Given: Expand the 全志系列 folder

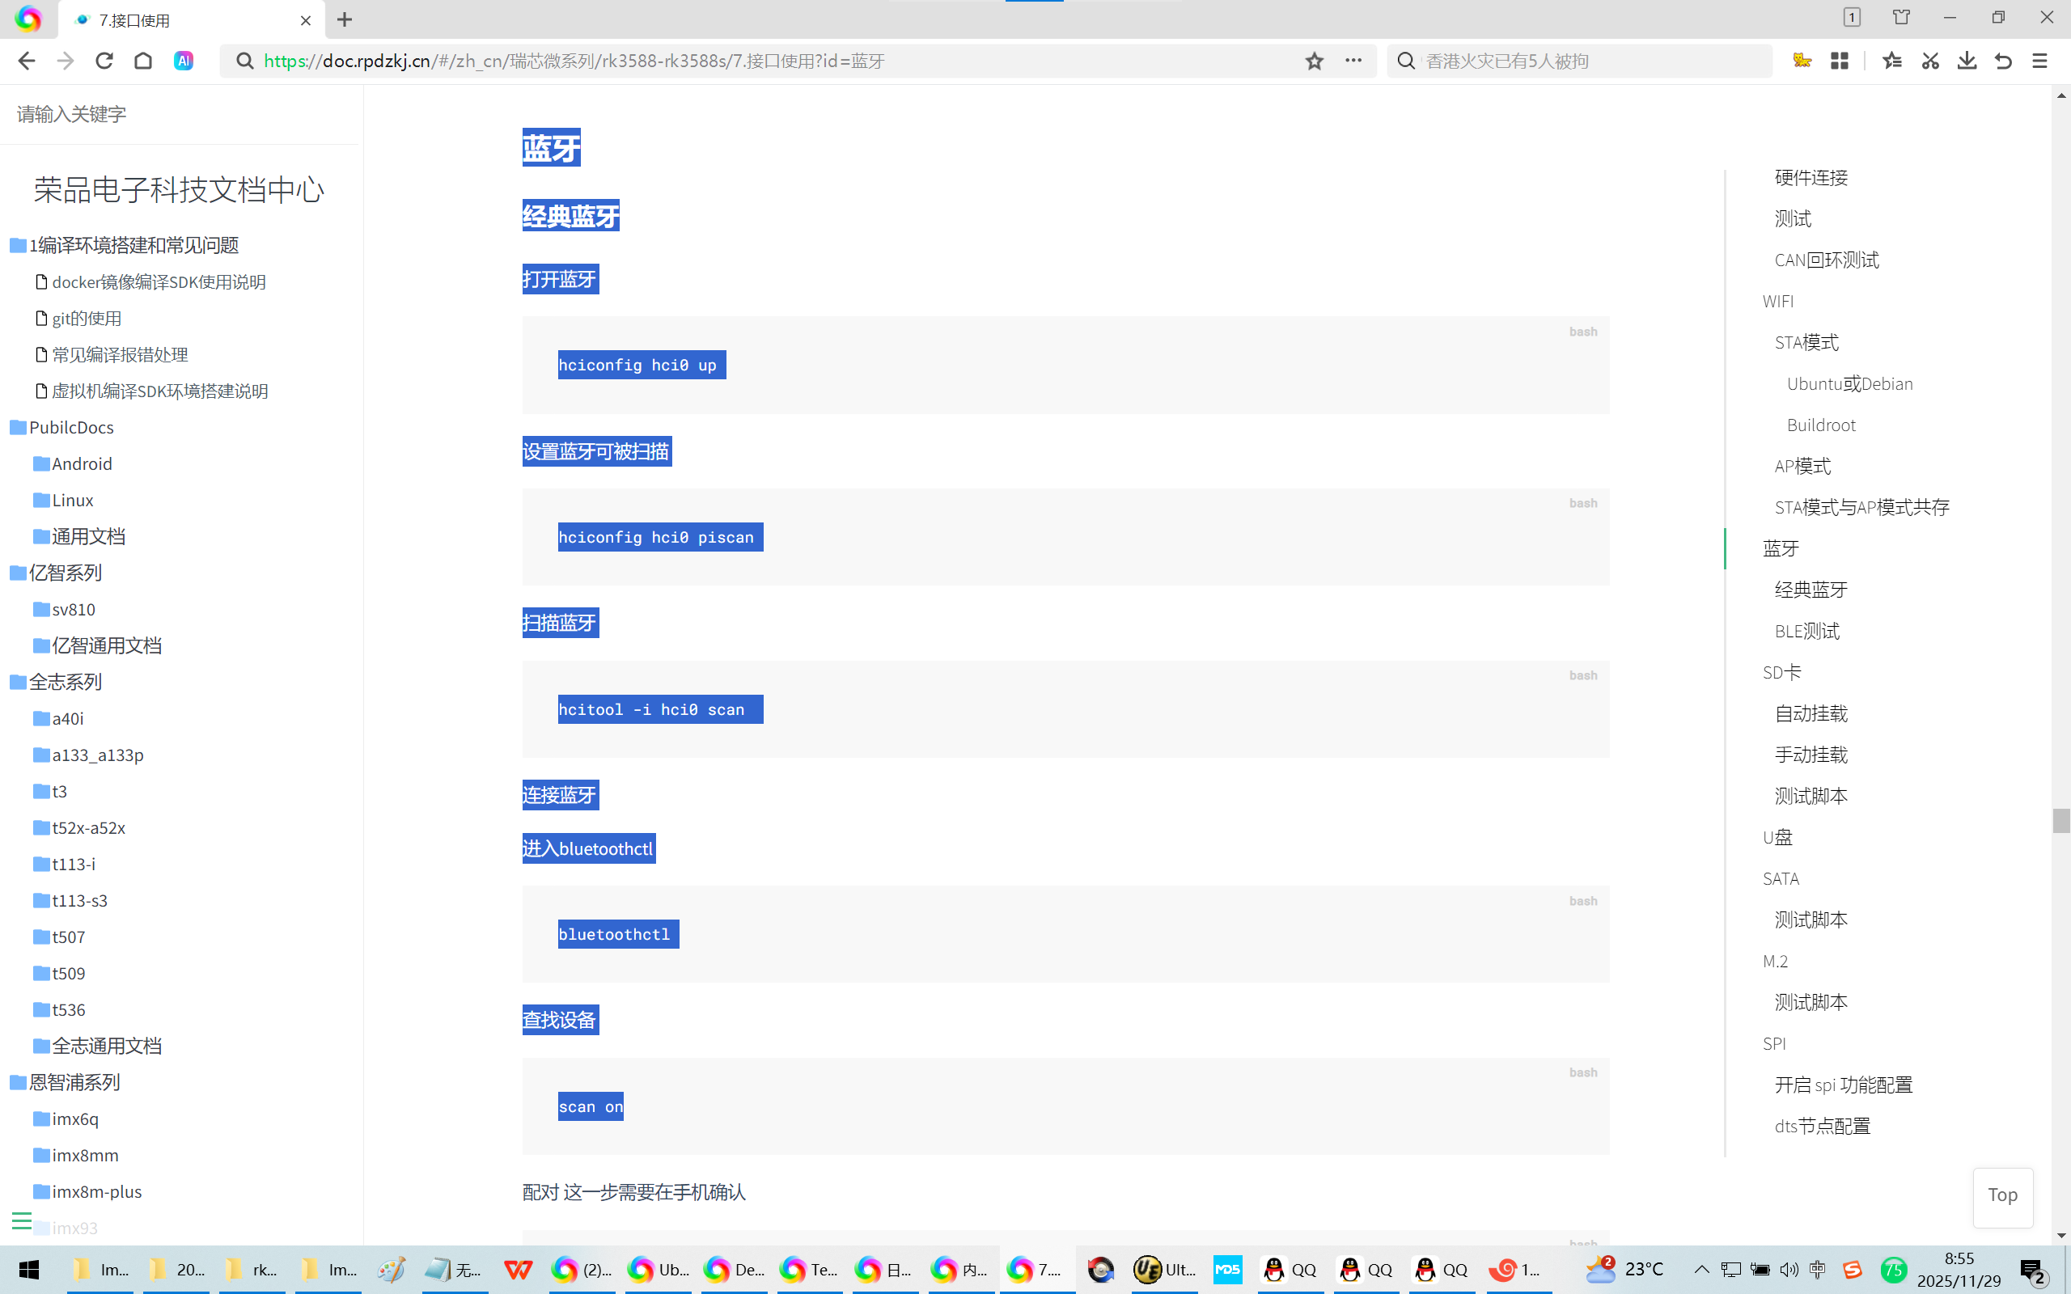Looking at the screenshot, I should click(x=64, y=682).
